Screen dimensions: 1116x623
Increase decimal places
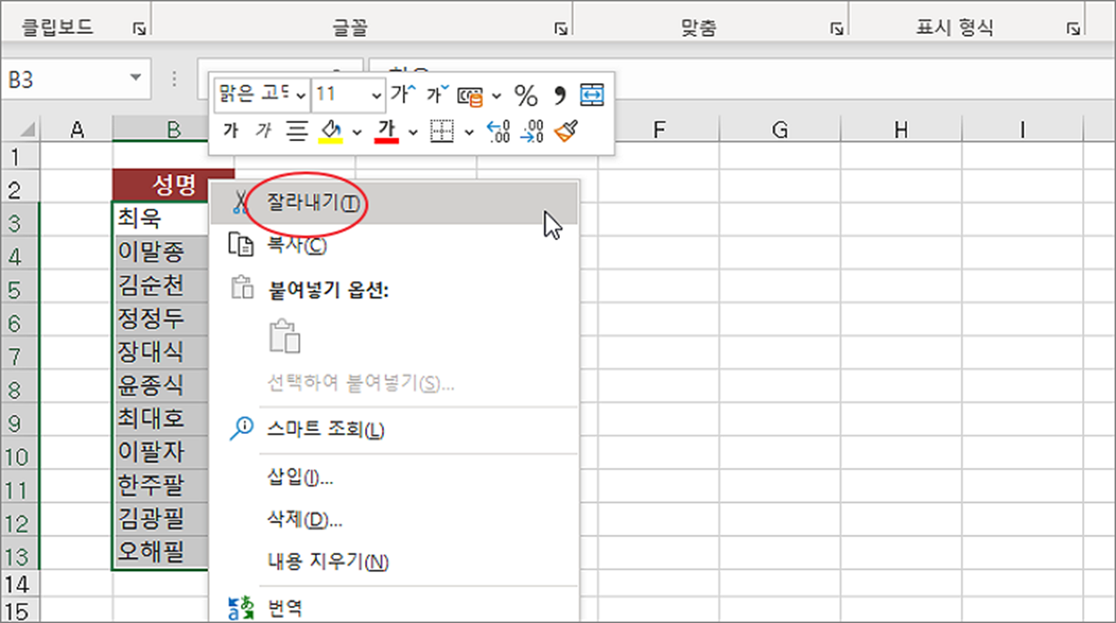pos(497,132)
